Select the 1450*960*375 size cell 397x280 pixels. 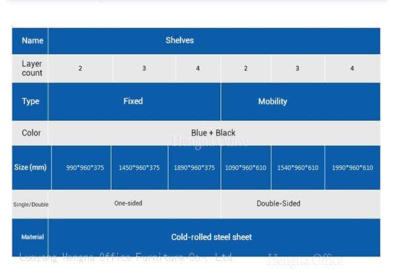tap(139, 168)
